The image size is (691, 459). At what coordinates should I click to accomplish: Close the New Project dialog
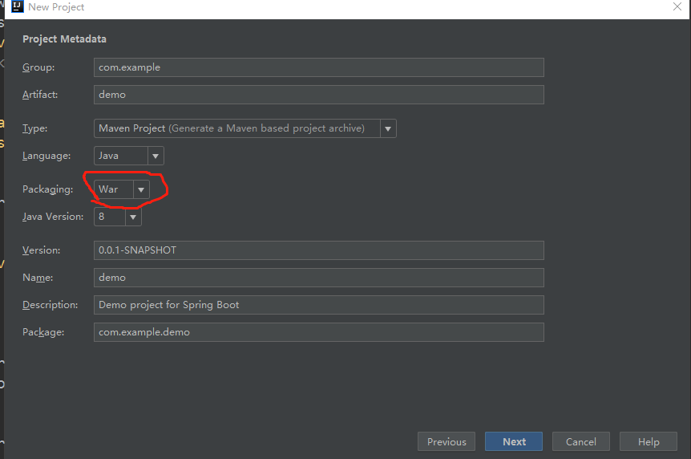pyautogui.click(x=677, y=7)
